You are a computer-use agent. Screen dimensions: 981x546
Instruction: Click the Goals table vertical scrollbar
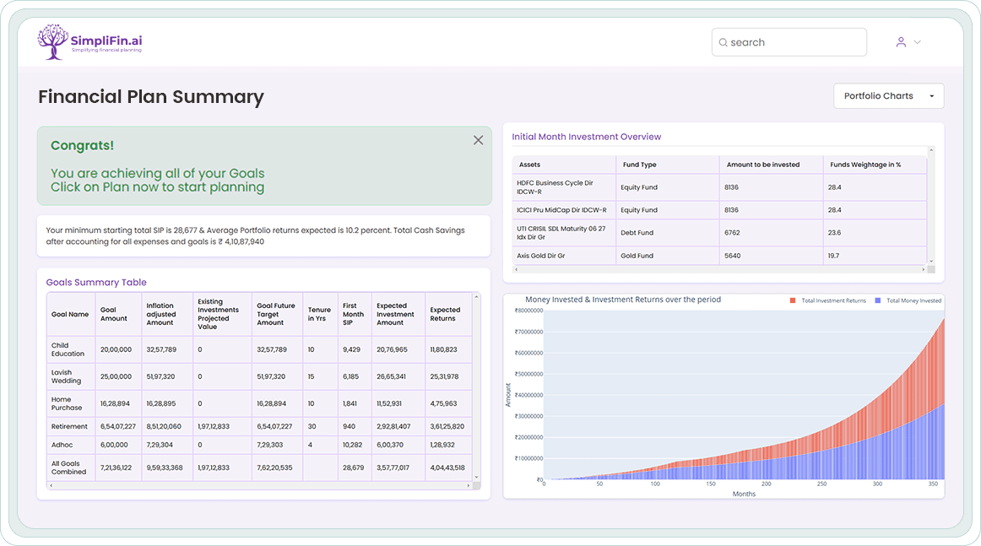(477, 387)
